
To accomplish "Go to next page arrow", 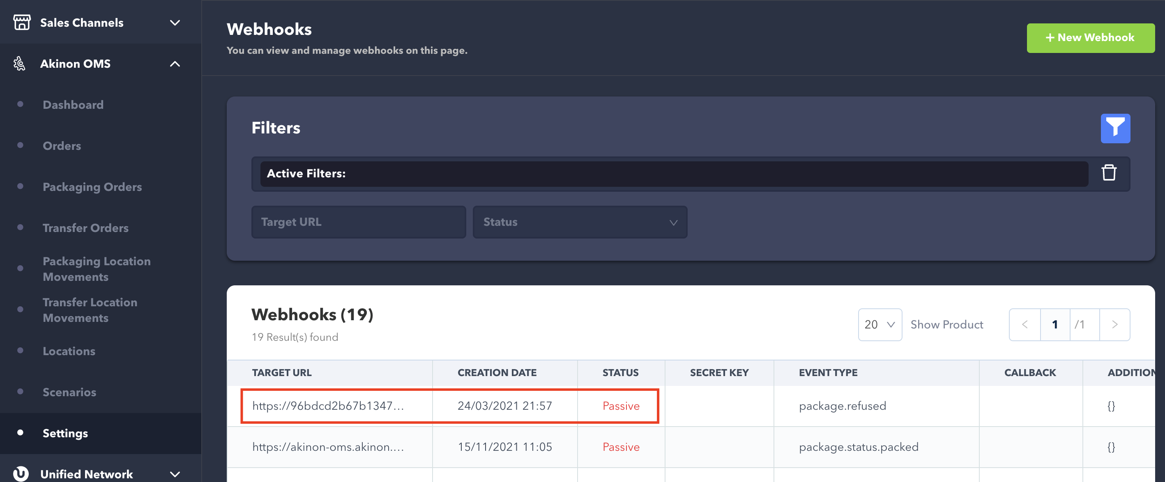I will [x=1114, y=324].
